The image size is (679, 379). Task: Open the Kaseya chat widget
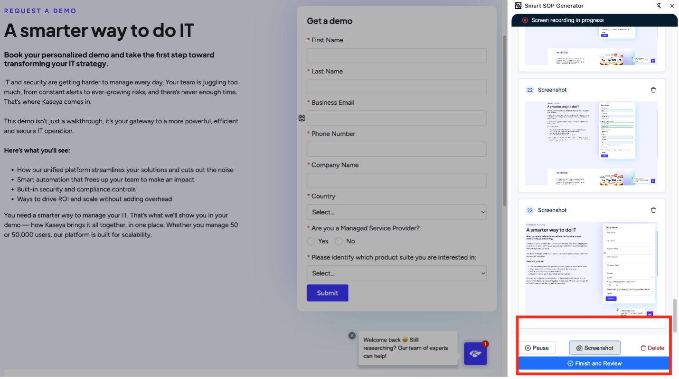[x=475, y=353]
